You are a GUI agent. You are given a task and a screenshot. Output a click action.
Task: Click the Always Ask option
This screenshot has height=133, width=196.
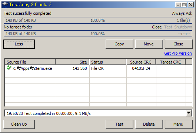[182, 13]
